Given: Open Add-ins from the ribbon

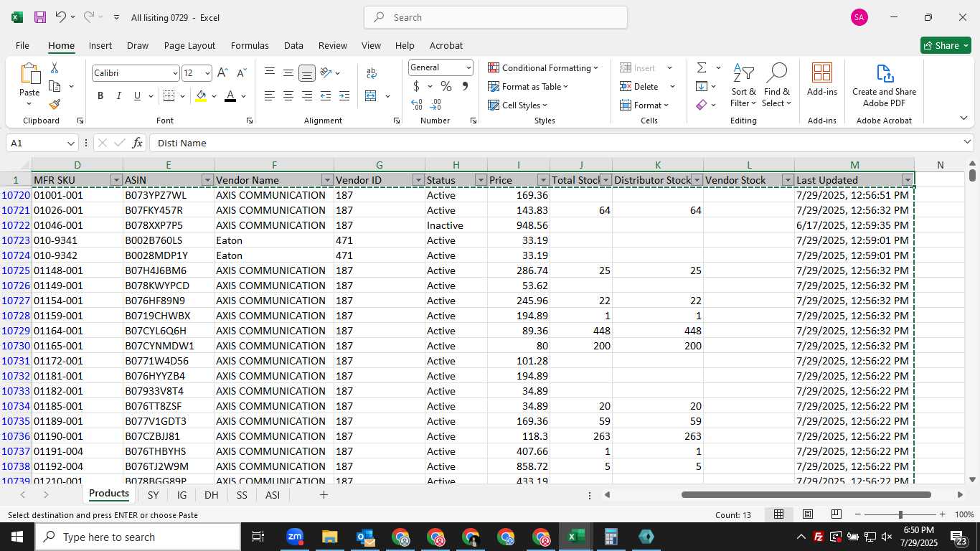Looking at the screenshot, I should coord(822,79).
